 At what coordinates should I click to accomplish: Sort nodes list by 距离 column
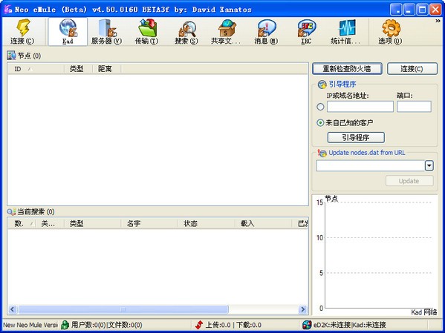[x=107, y=69]
